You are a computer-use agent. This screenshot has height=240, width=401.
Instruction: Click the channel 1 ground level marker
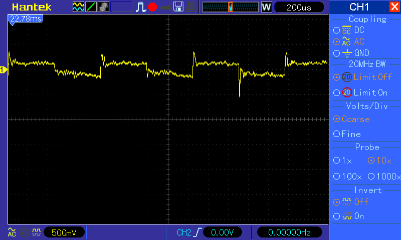coord(4,69)
